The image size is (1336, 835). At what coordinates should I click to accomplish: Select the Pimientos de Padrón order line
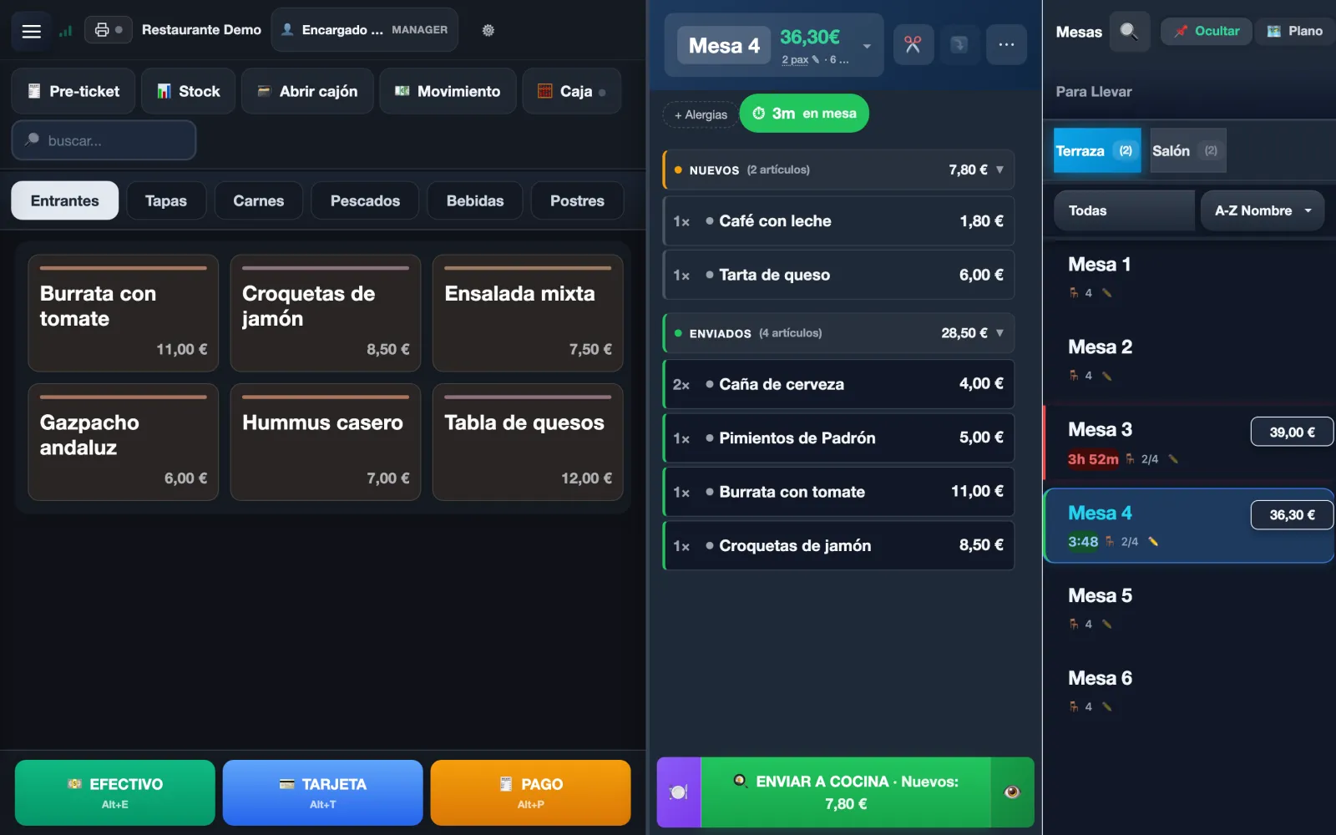(838, 438)
